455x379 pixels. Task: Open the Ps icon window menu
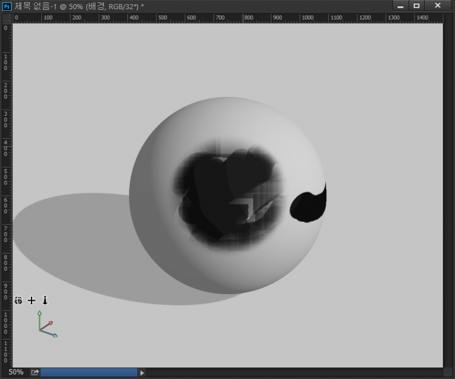(x=7, y=5)
